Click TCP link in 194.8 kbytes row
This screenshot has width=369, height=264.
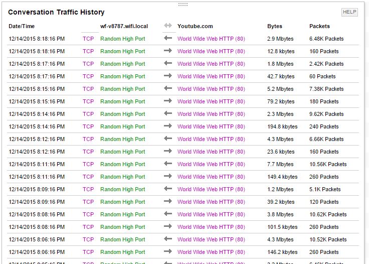(88, 126)
